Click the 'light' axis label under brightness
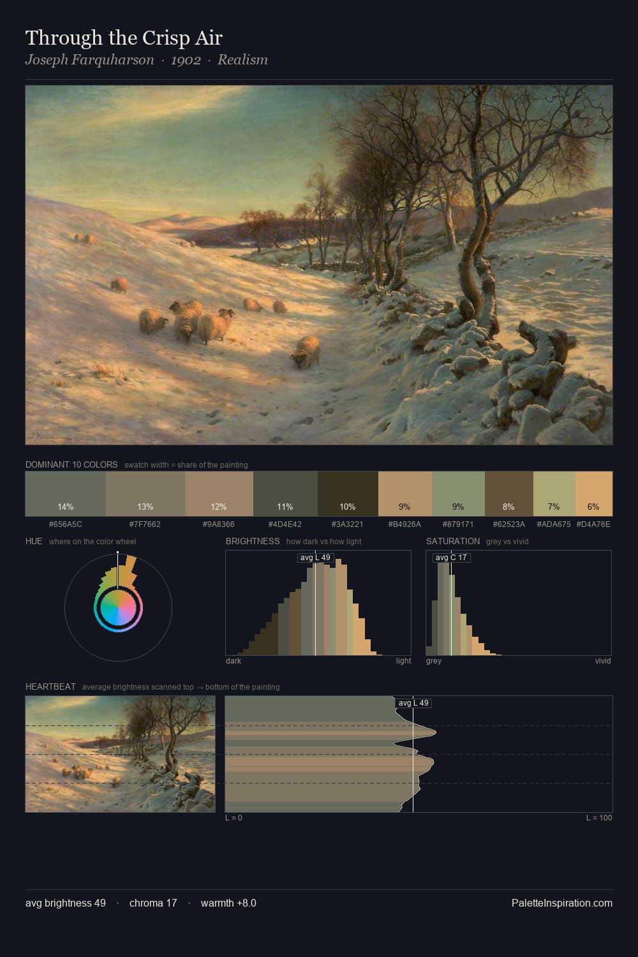The width and height of the screenshot is (638, 957). 404,661
